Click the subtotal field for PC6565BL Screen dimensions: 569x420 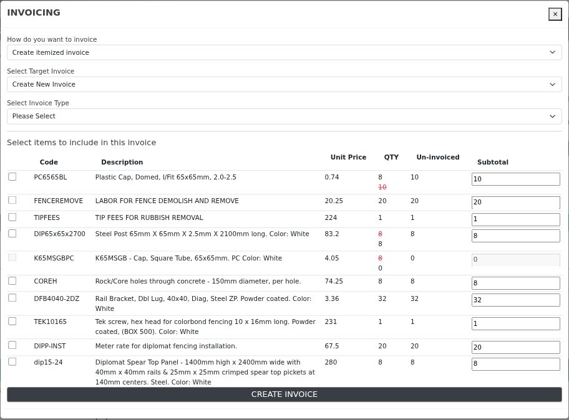coord(515,179)
